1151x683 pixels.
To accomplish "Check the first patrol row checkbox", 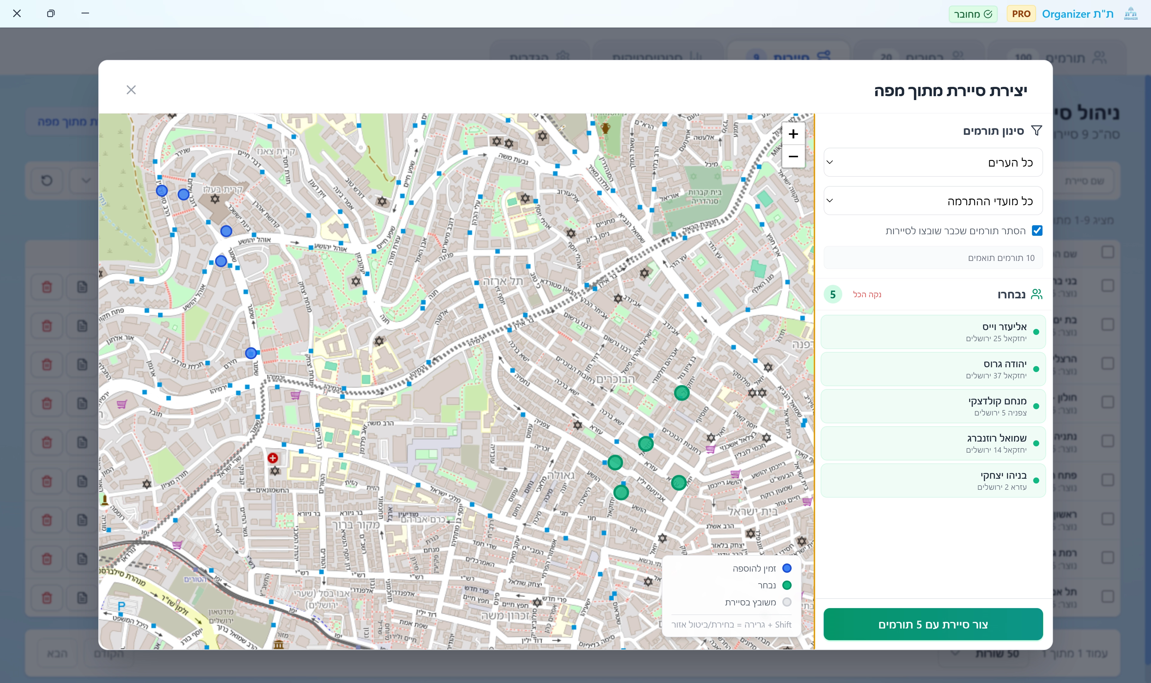I will (1108, 286).
